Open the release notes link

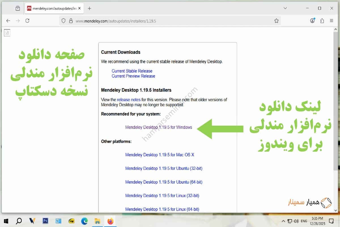pyautogui.click(x=129, y=100)
